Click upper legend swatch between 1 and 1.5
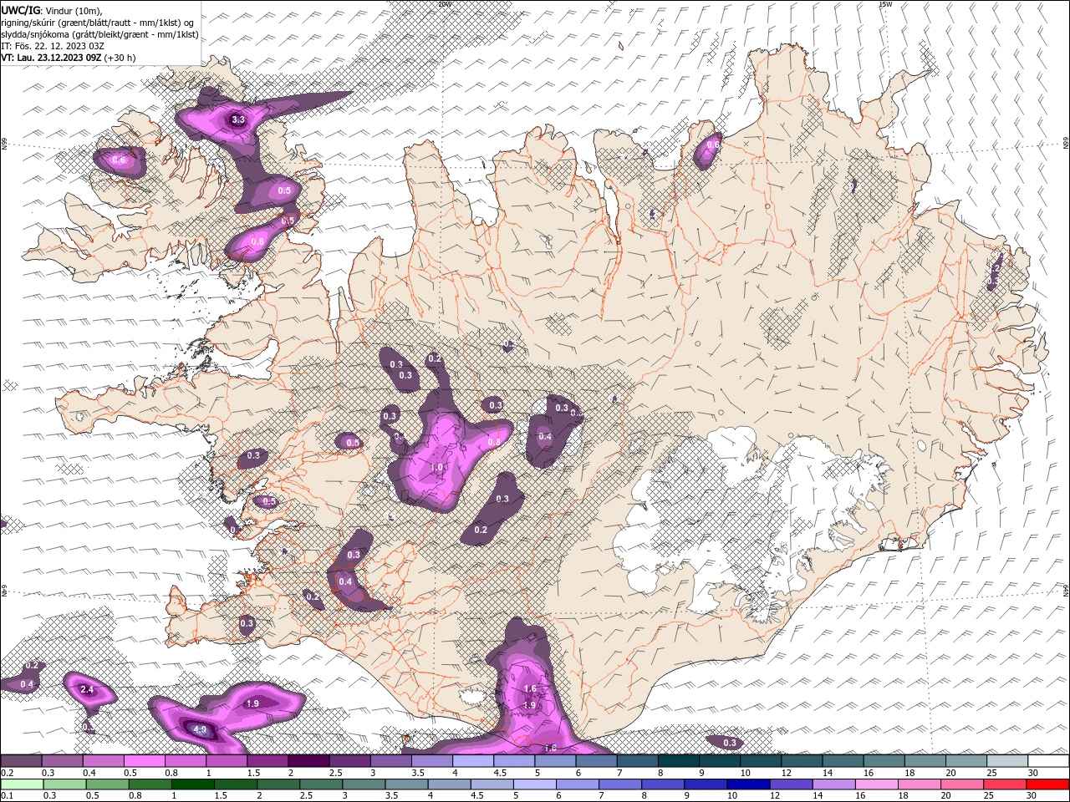The image size is (1070, 802). (x=227, y=761)
